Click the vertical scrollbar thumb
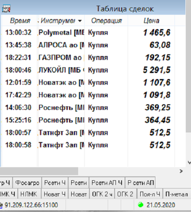This screenshot has height=212, width=191. 188,66
